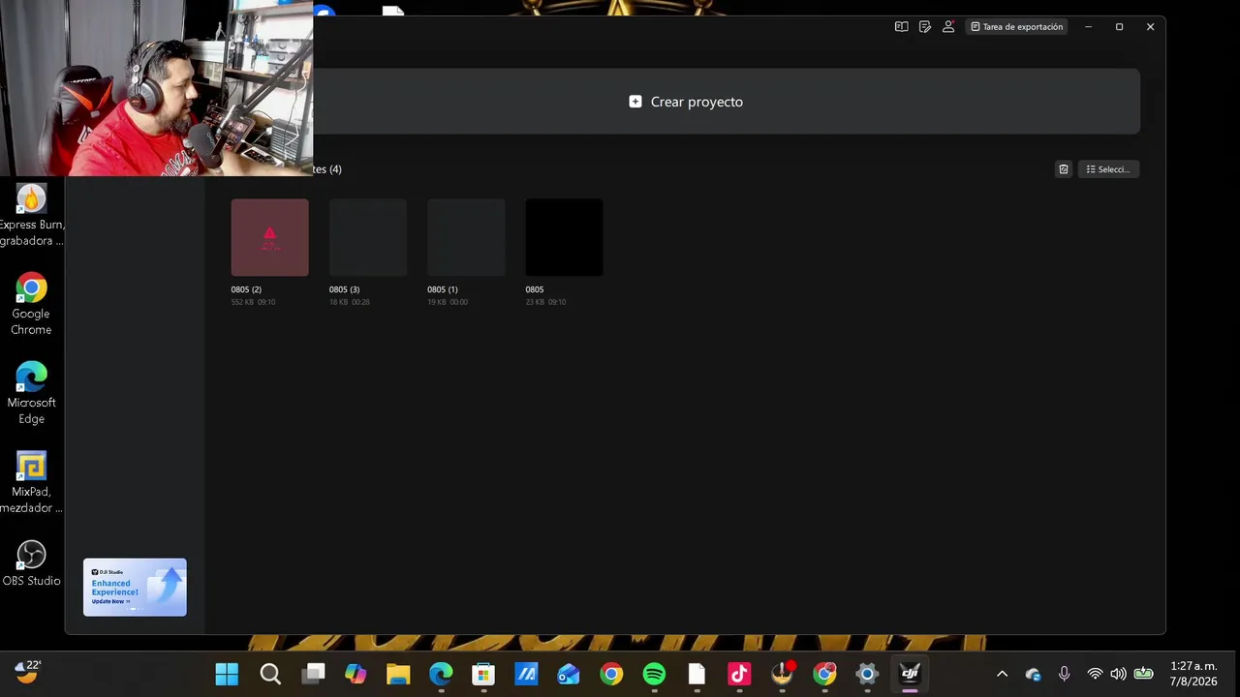Open the blank white document taskbar icon
Image resolution: width=1240 pixels, height=697 pixels.
pyautogui.click(x=697, y=674)
